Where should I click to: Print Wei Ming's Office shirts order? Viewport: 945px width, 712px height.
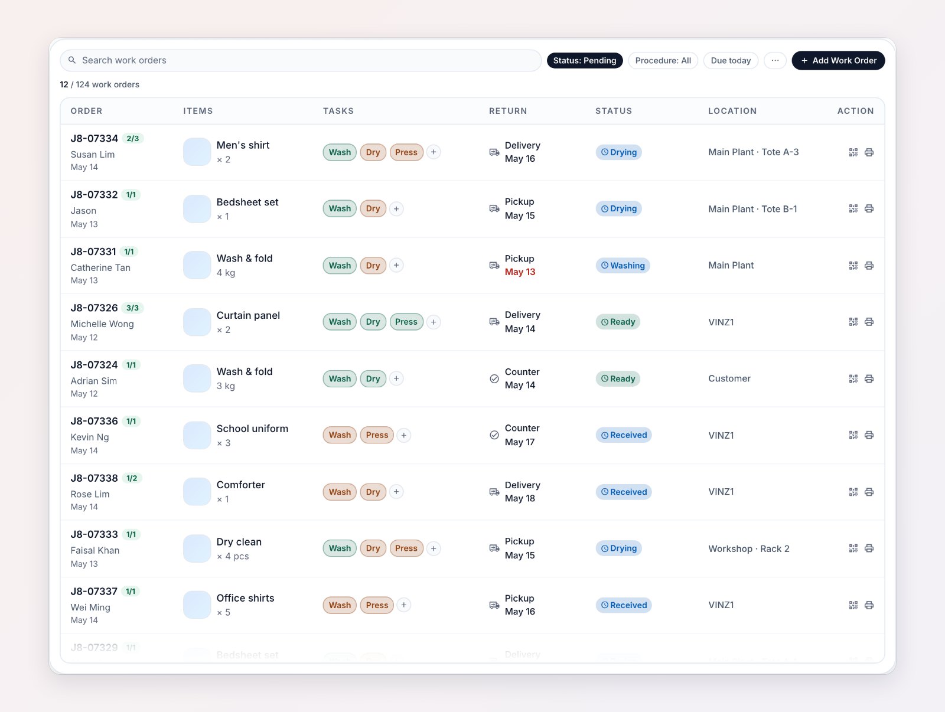pos(869,605)
